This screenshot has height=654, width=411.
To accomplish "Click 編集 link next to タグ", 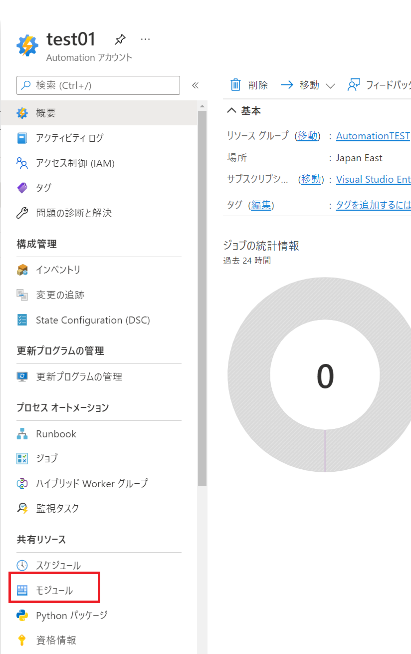I will tap(261, 205).
